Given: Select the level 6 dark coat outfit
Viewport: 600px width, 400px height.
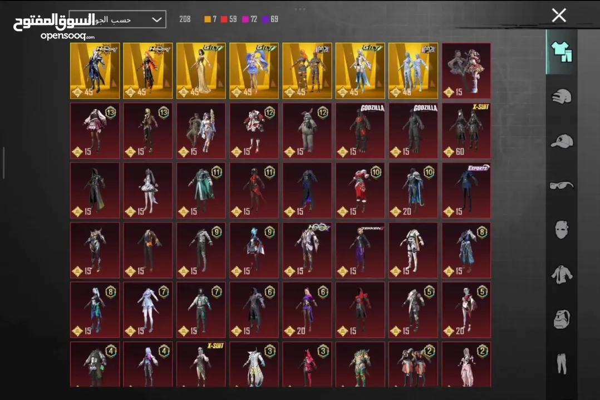Looking at the screenshot, I should 254,310.
